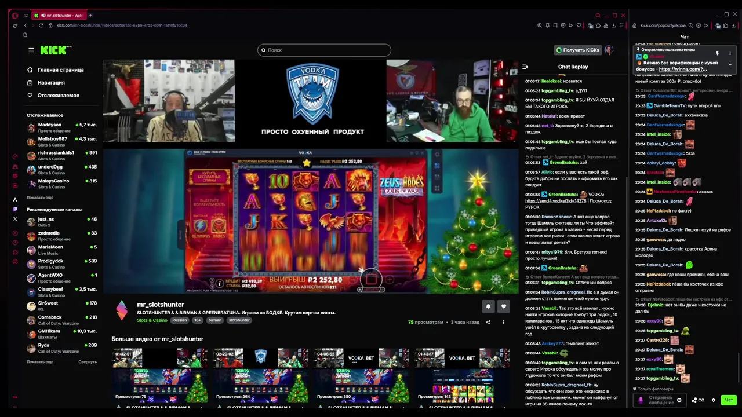The width and height of the screenshot is (742, 417).
Task: Click Больше видео от mr_slotshunter heading
Action: (x=157, y=339)
